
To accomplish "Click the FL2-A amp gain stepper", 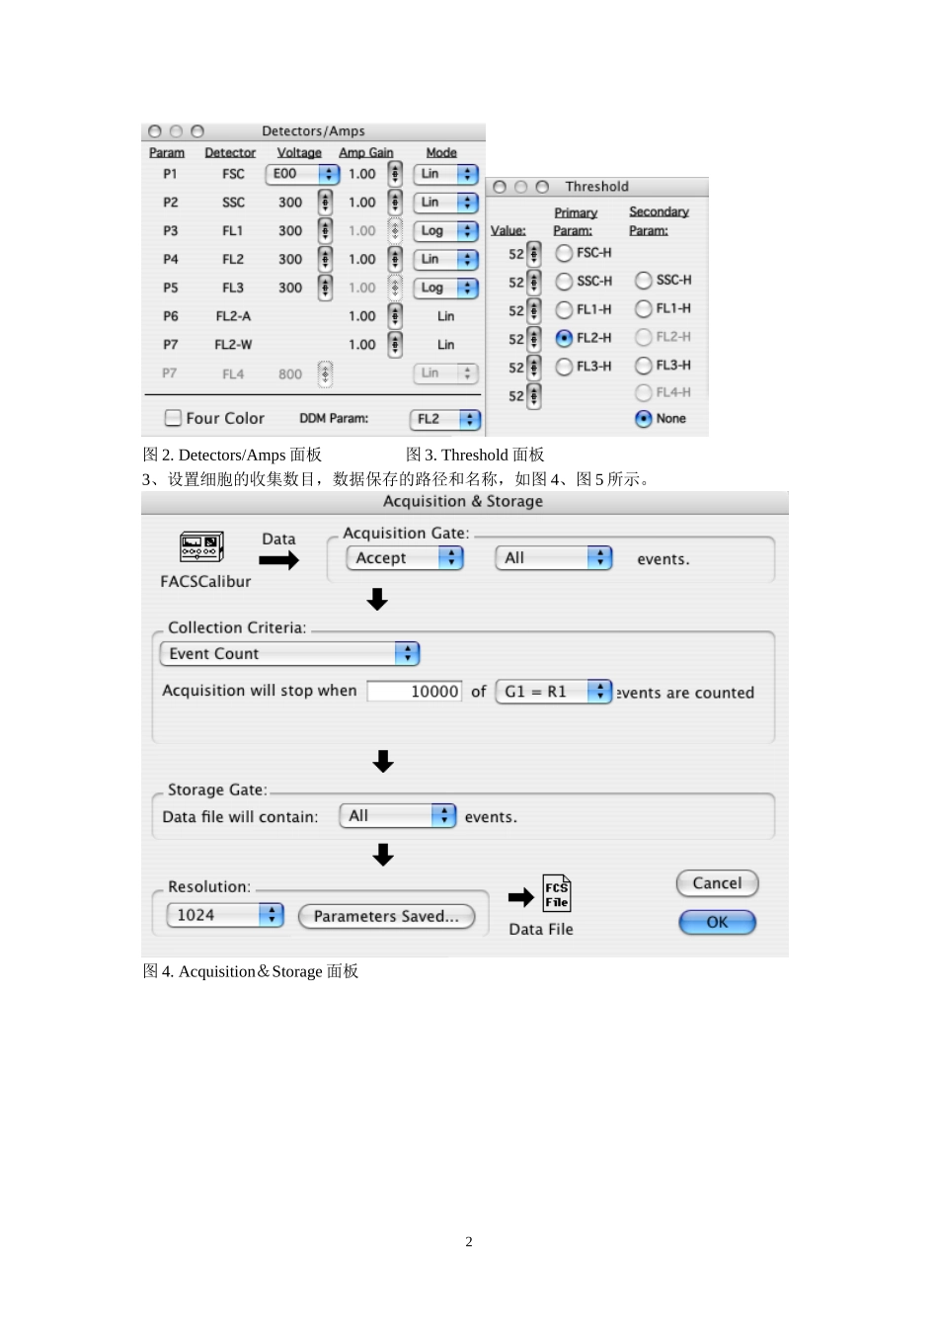I will tap(395, 316).
